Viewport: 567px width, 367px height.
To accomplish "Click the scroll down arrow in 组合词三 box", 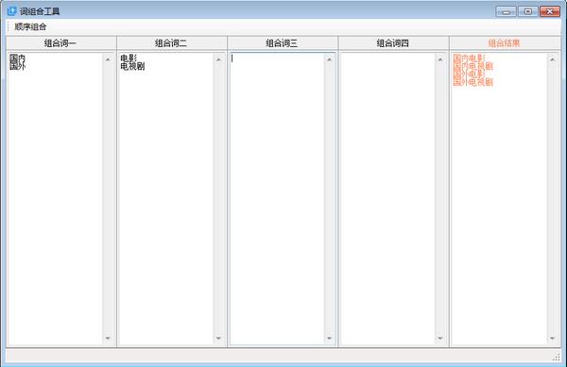I will pos(329,338).
